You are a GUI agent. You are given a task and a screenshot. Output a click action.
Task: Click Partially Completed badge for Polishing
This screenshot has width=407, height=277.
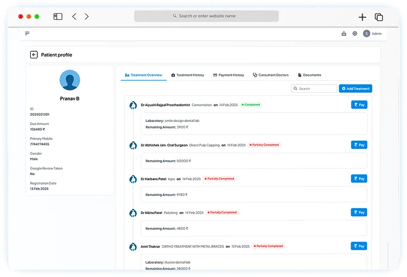[x=222, y=212]
